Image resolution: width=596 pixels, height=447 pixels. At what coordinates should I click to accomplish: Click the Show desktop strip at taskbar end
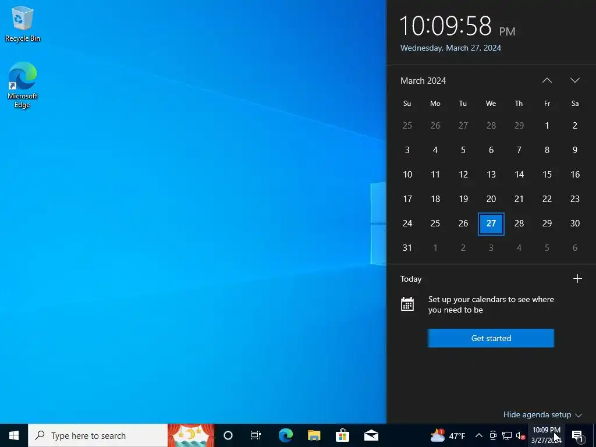594,435
